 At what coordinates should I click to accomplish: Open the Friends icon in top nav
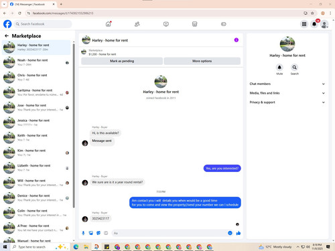(x=137, y=24)
